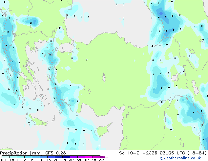Screen dimensions: 208x161
Task: Click the legend swatch between 1 and 2
Action: (21, 157)
